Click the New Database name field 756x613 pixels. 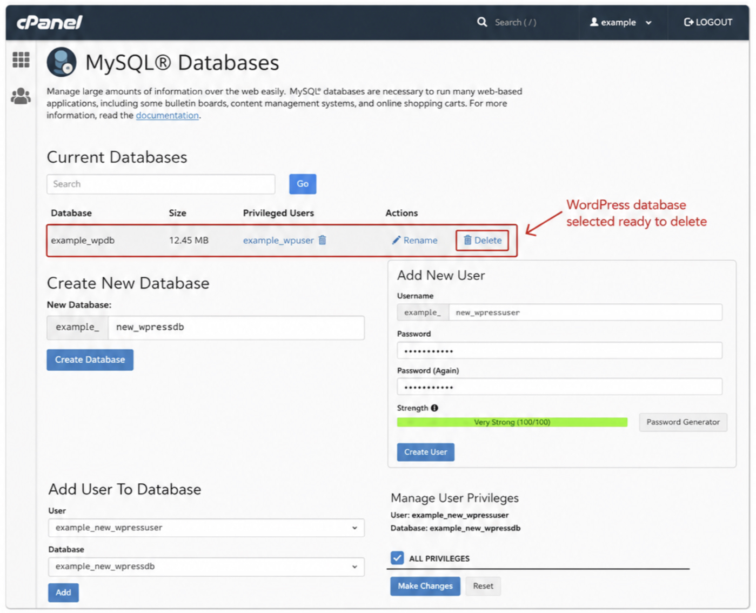click(236, 328)
